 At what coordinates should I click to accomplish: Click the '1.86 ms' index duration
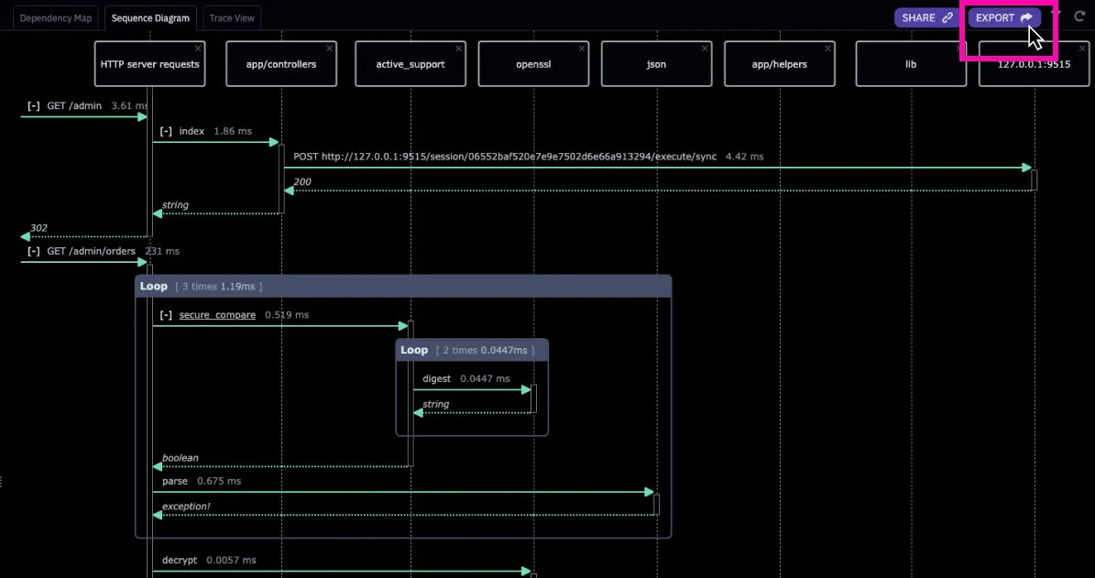pyautogui.click(x=234, y=131)
